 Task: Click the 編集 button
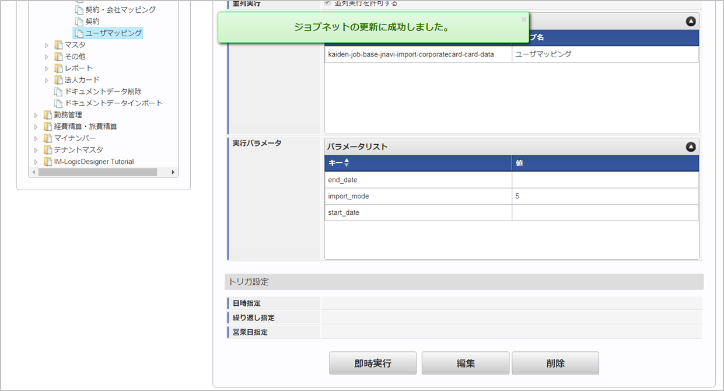pyautogui.click(x=466, y=363)
